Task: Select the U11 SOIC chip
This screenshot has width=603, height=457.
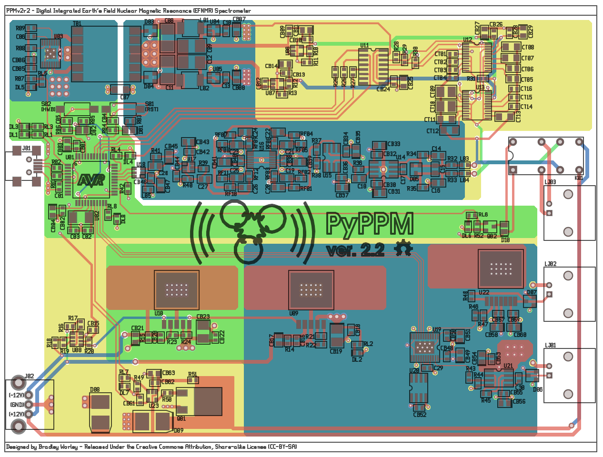Action: (373, 67)
